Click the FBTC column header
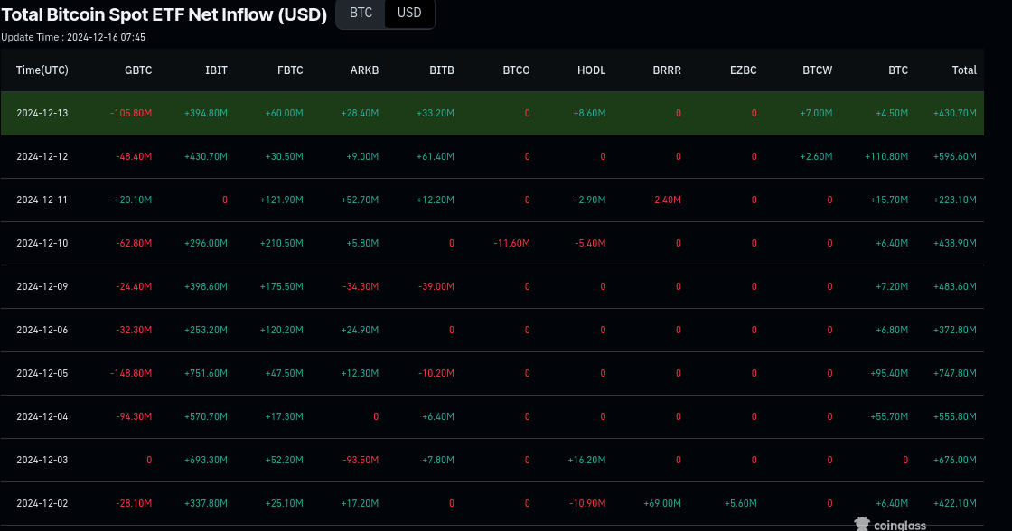This screenshot has width=1012, height=531. (x=290, y=70)
